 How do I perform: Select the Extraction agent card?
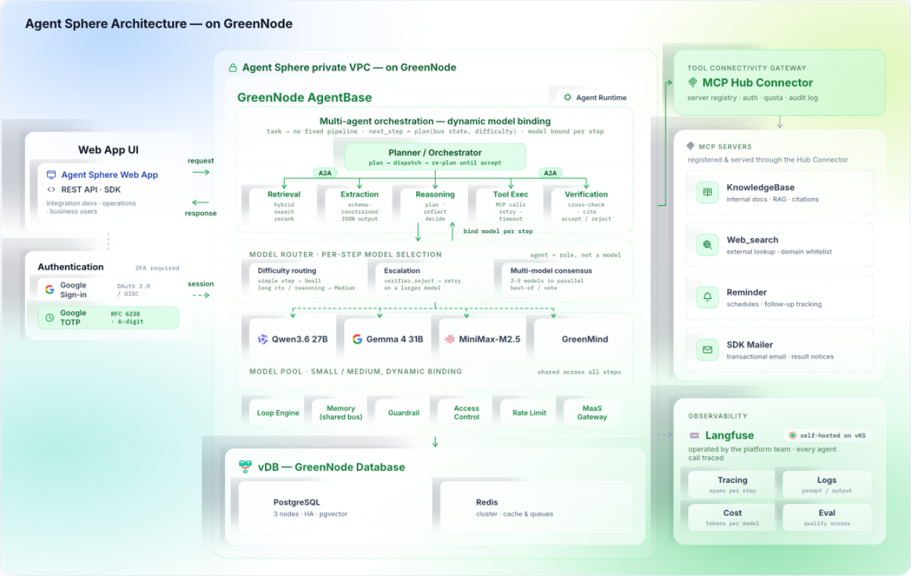pos(359,206)
